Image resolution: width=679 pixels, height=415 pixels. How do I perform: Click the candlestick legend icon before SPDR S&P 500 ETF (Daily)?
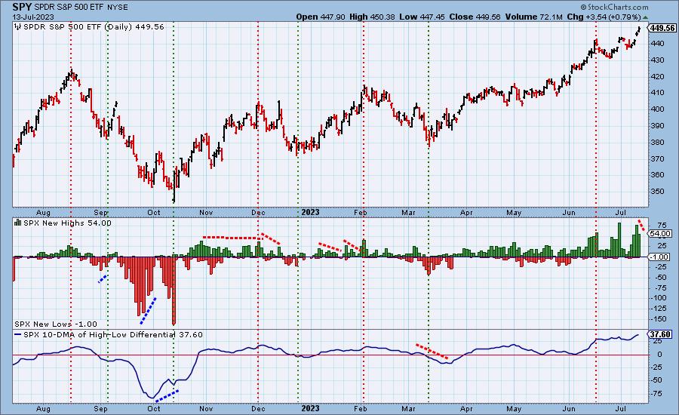[18, 27]
